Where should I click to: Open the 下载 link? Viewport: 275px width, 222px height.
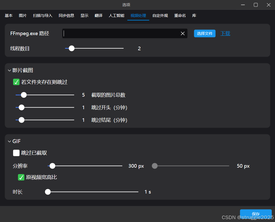tap(225, 33)
